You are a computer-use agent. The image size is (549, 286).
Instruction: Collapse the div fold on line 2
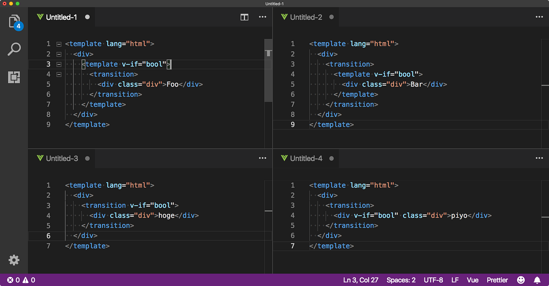click(x=59, y=54)
